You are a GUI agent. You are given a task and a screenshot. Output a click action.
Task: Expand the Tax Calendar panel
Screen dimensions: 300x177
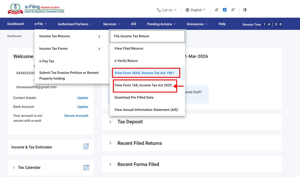pos(14,168)
